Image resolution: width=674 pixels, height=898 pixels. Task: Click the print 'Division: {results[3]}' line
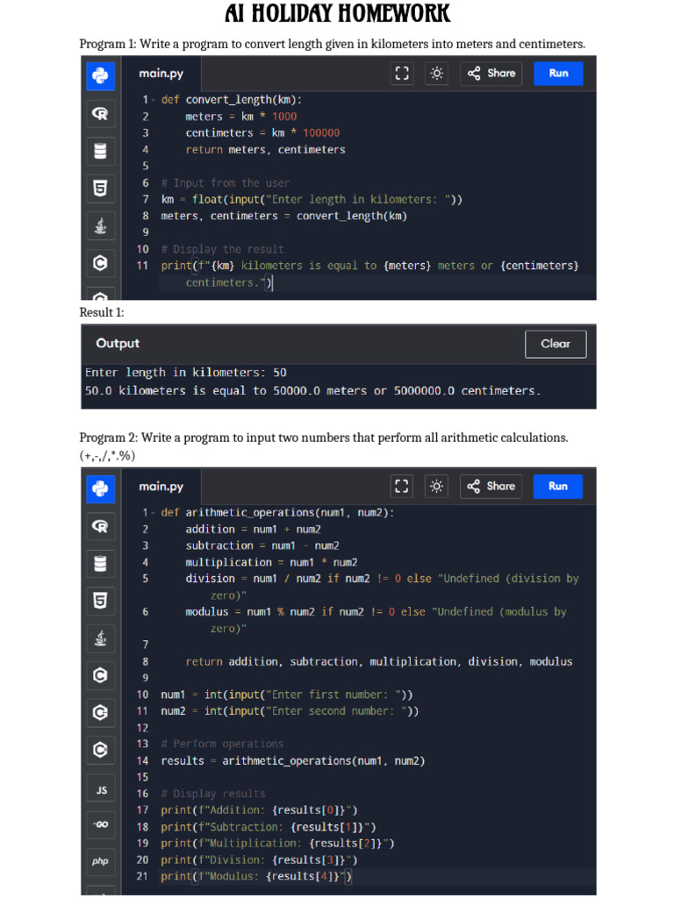pos(259,860)
